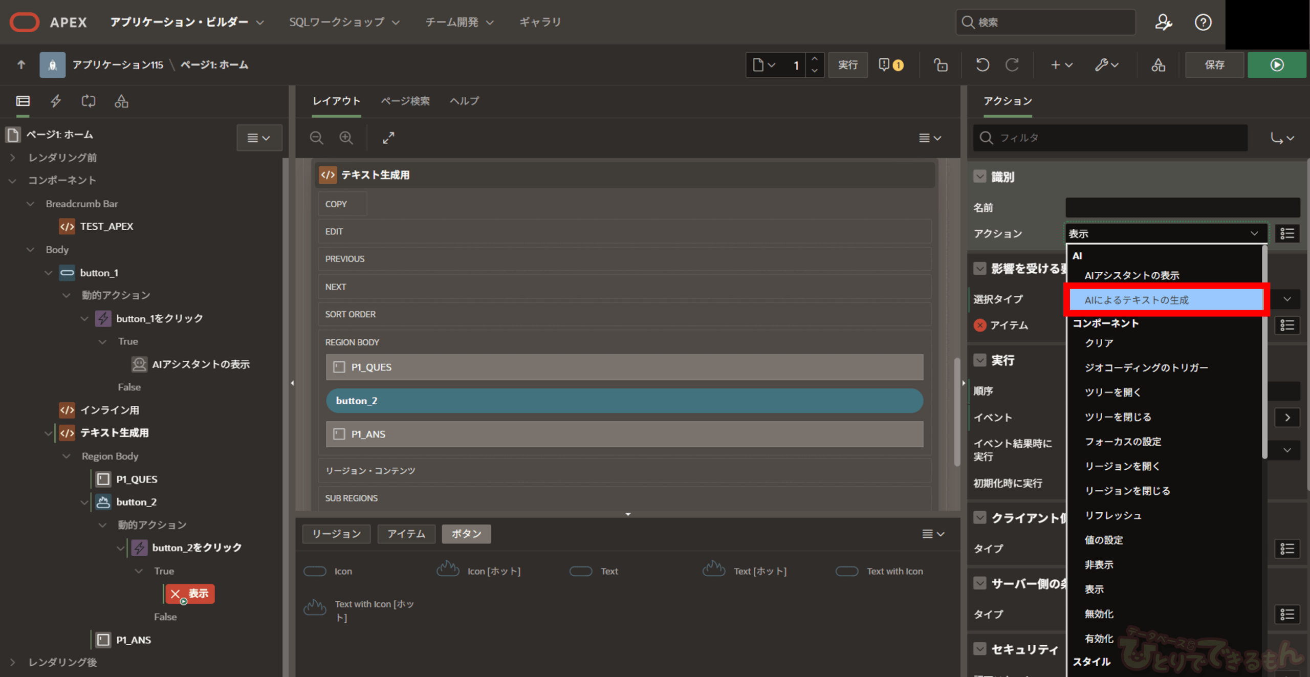This screenshot has height=677, width=1310.
Task: Switch to the ページ検索 tab
Action: click(405, 101)
